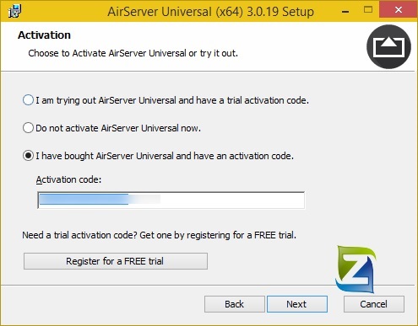This screenshot has width=418, height=326.
Task: Click the 'AirServer Universal (x64) 3.0.19 Setup' title bar
Action: coord(210,12)
